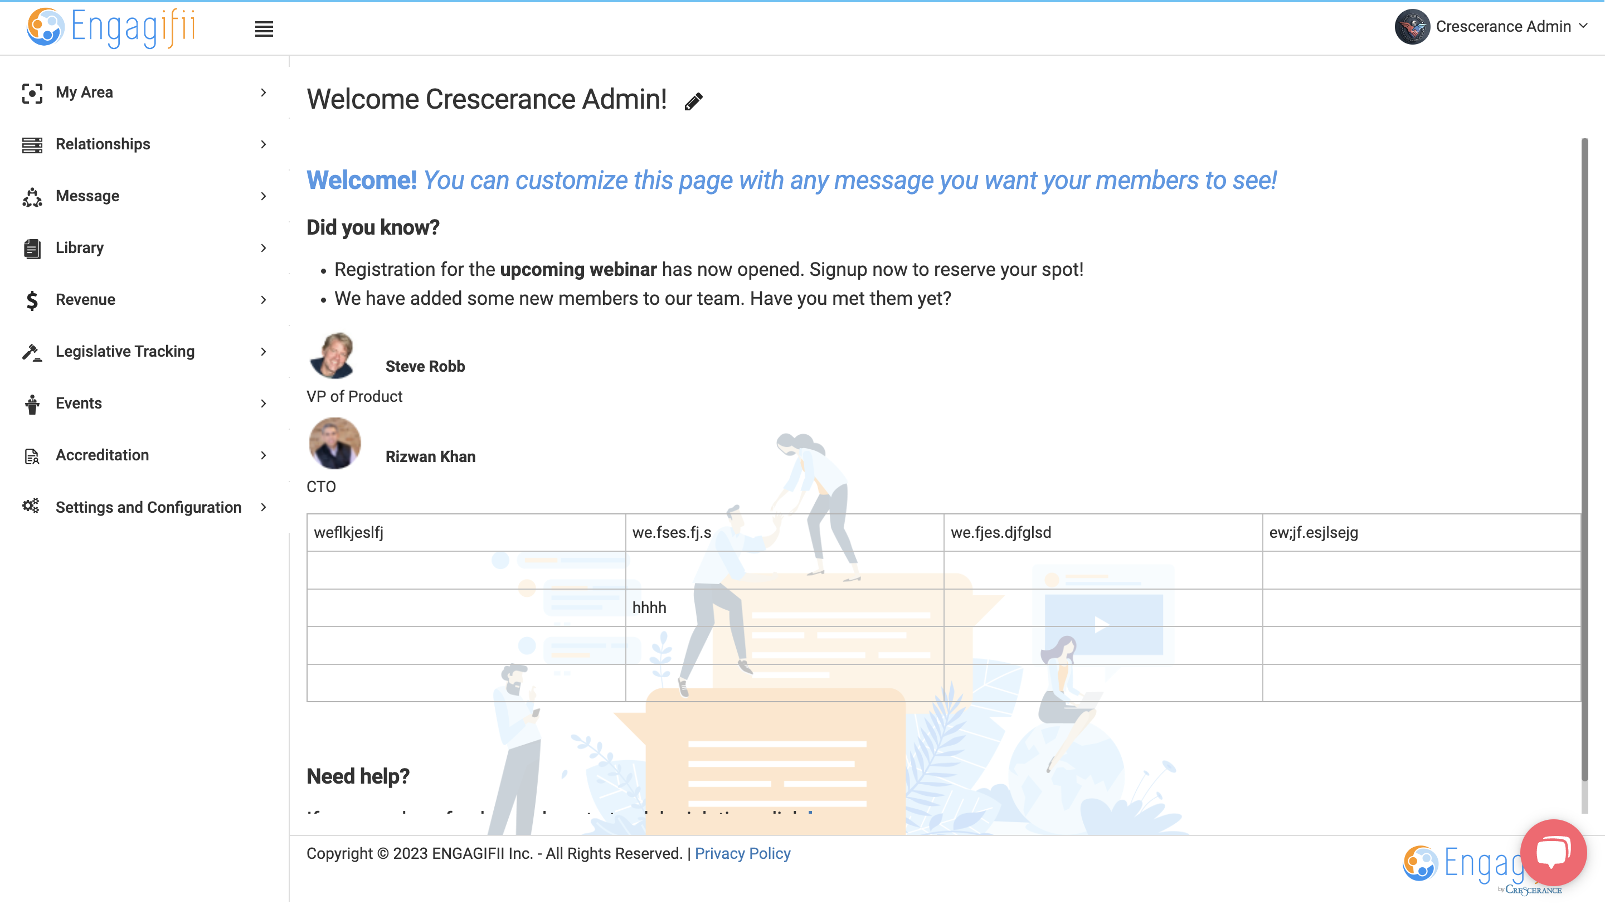The image size is (1605, 904).
Task: Click the Settings and Configuration gears icon
Action: [31, 506]
